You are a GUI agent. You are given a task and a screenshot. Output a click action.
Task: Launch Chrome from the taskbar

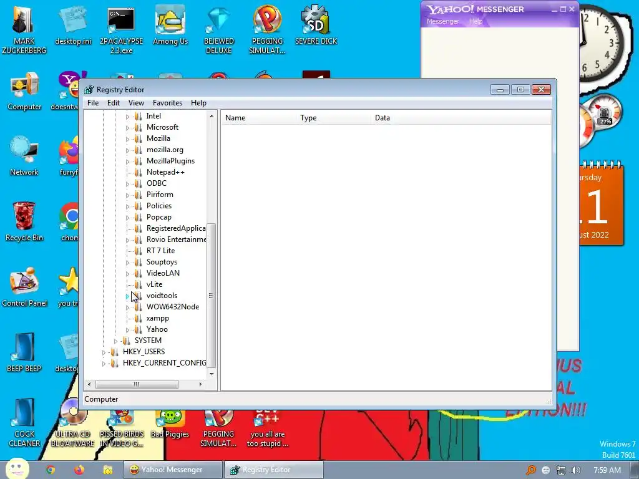(51, 470)
